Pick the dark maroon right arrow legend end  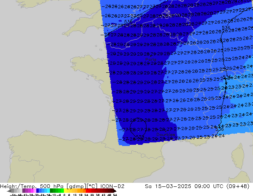115,191
